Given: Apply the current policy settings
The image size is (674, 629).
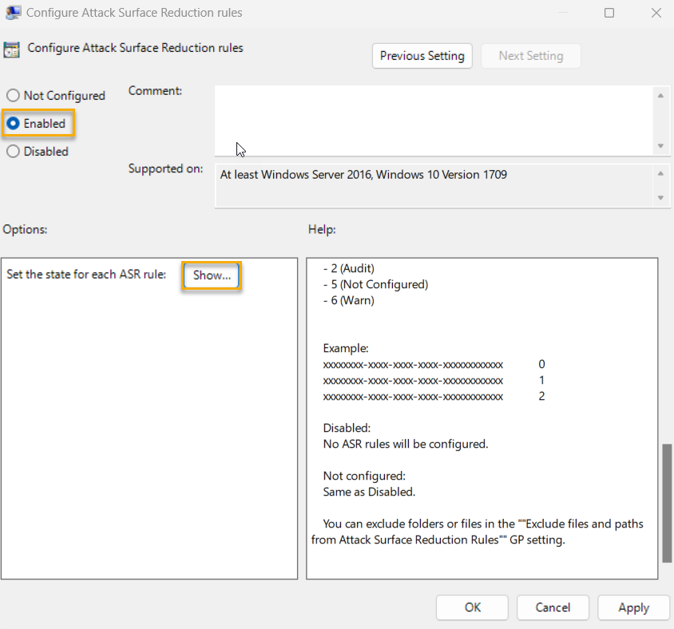Looking at the screenshot, I should click(x=633, y=607).
